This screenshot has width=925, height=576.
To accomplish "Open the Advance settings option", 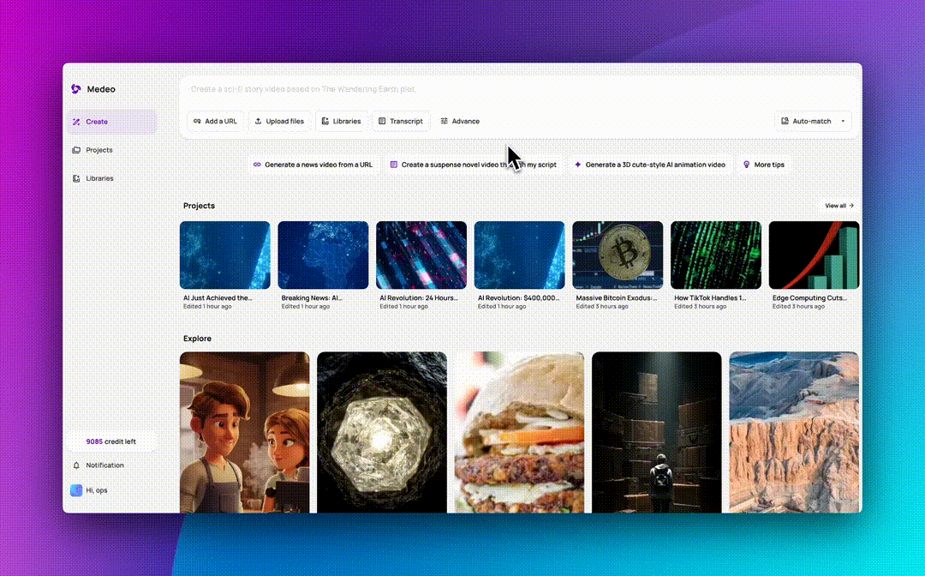I will [x=460, y=121].
